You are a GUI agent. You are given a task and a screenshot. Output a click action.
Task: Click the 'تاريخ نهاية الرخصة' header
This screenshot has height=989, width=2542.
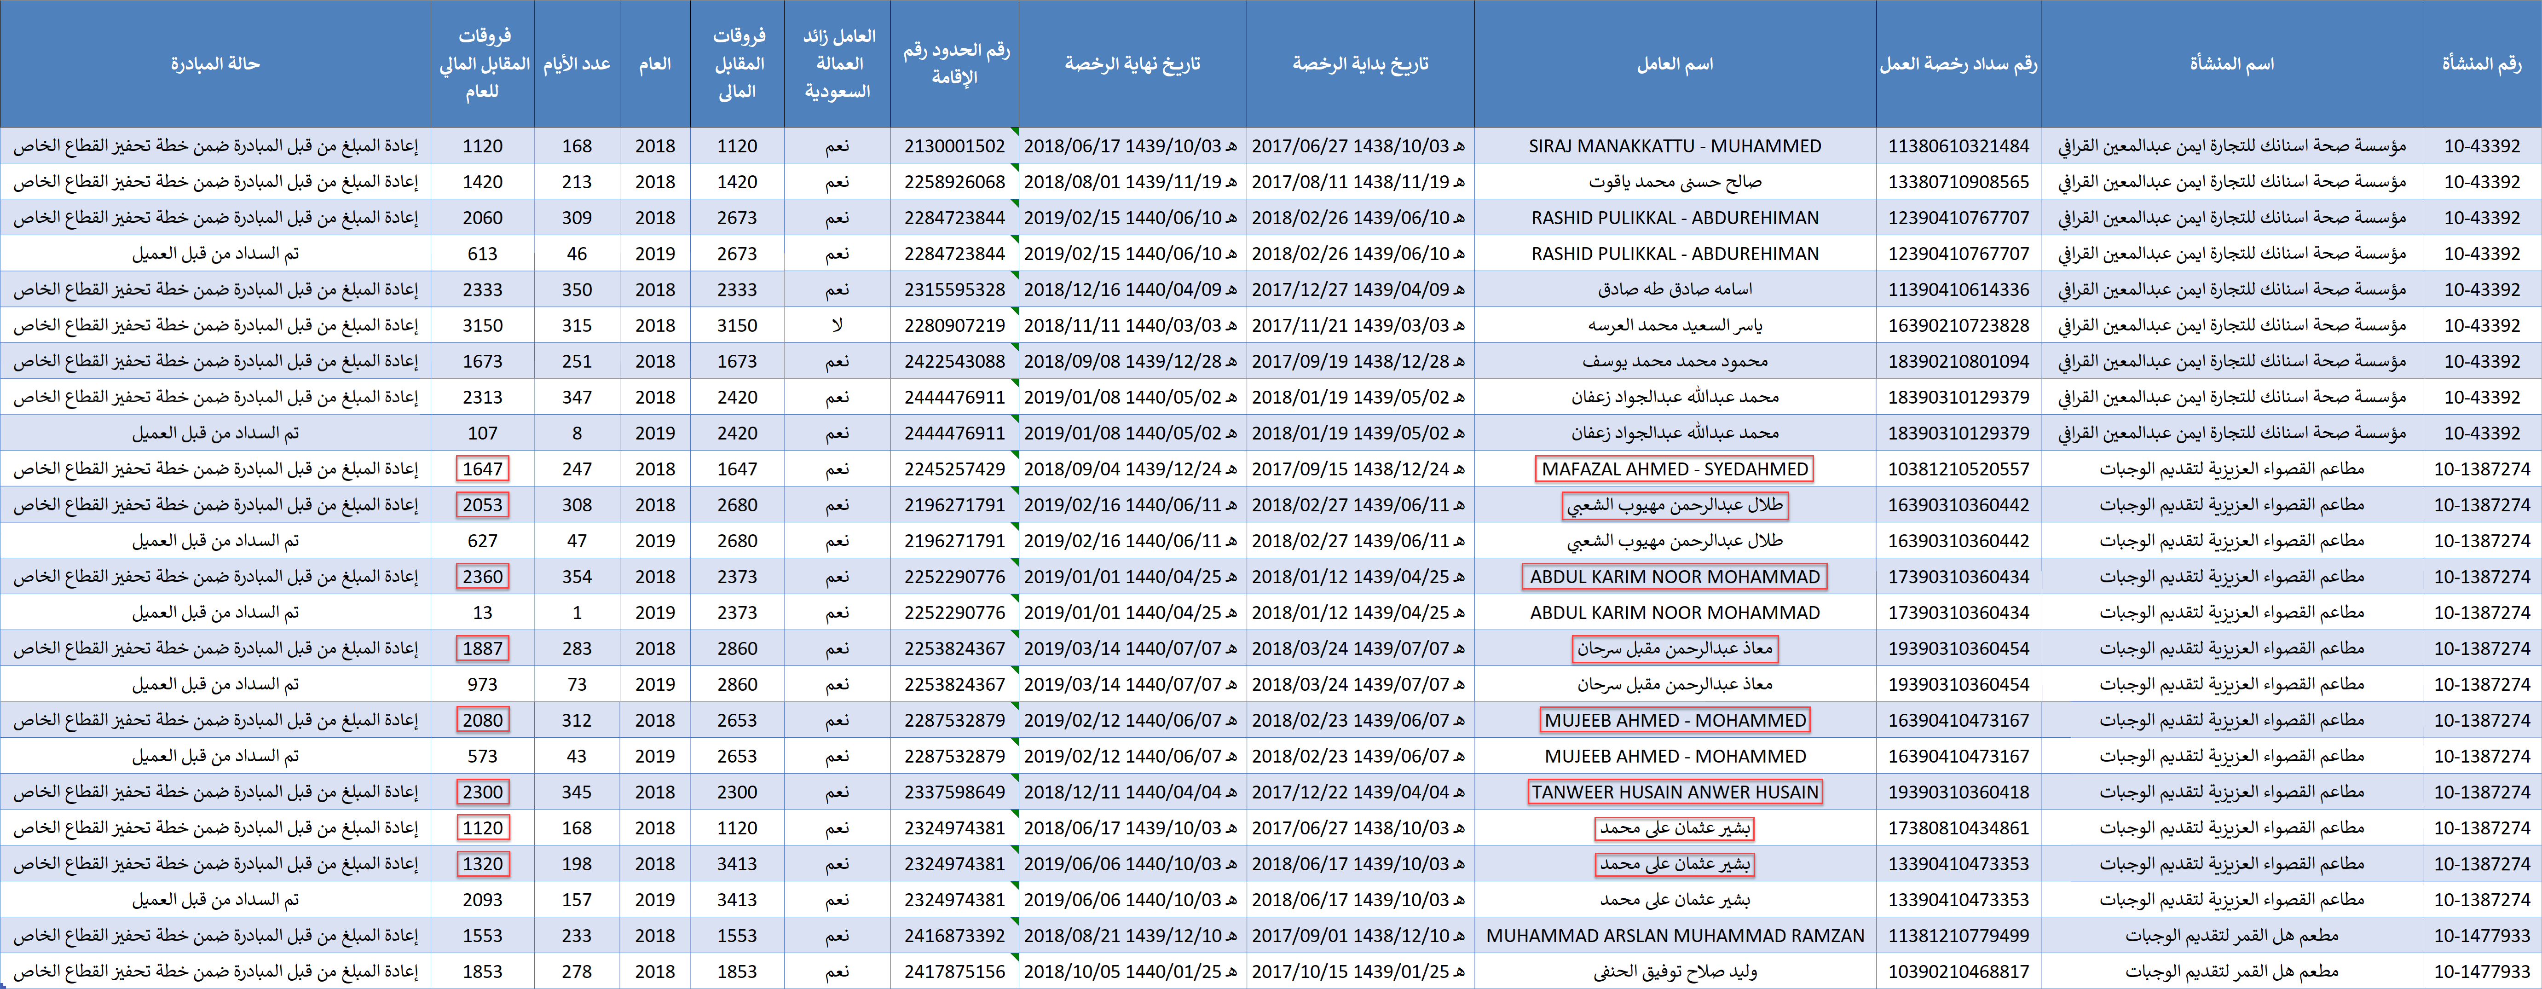[x=1132, y=64]
